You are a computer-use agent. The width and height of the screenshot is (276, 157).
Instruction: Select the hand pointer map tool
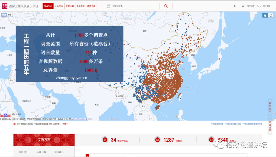tap(265, 16)
